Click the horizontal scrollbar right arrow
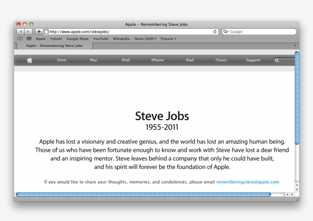313x221 pixels. pos(292,194)
